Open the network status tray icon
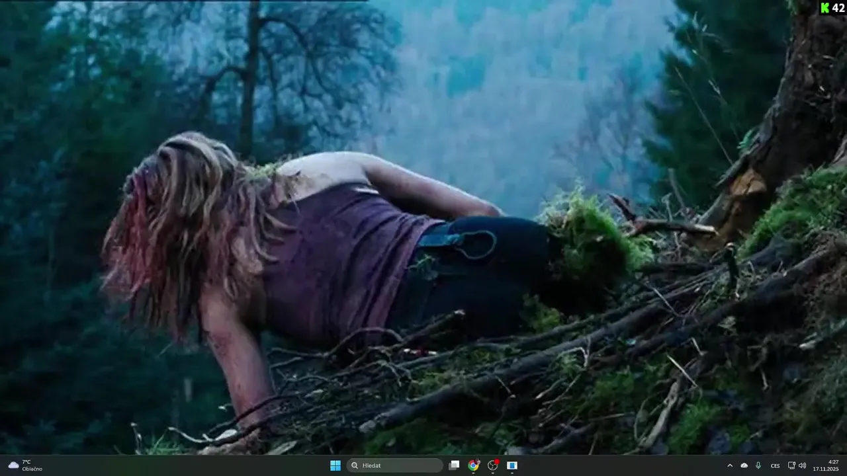This screenshot has width=847, height=476. tap(792, 465)
